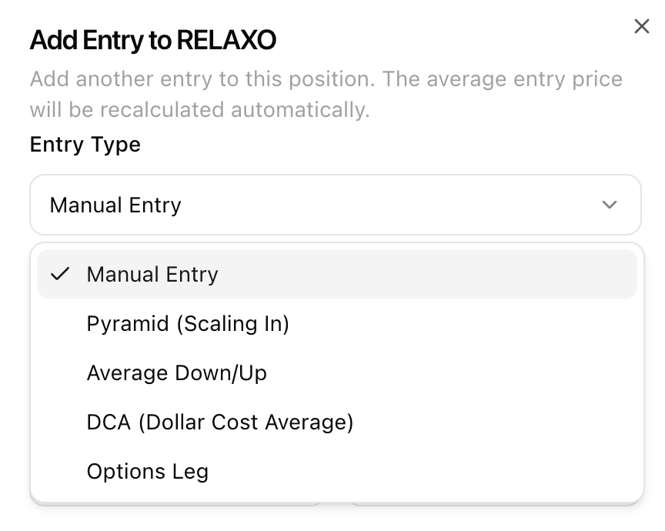This screenshot has width=665, height=531.
Task: Select the checked Manual Entry option
Action: pyautogui.click(x=337, y=274)
